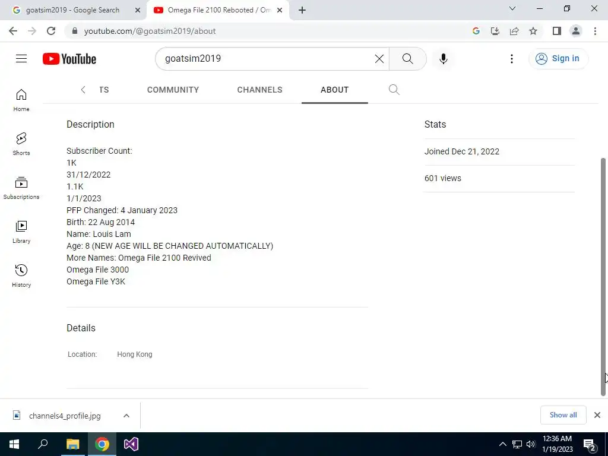
Task: Close the goatsim2019 Google Search tab
Action: pos(138,10)
